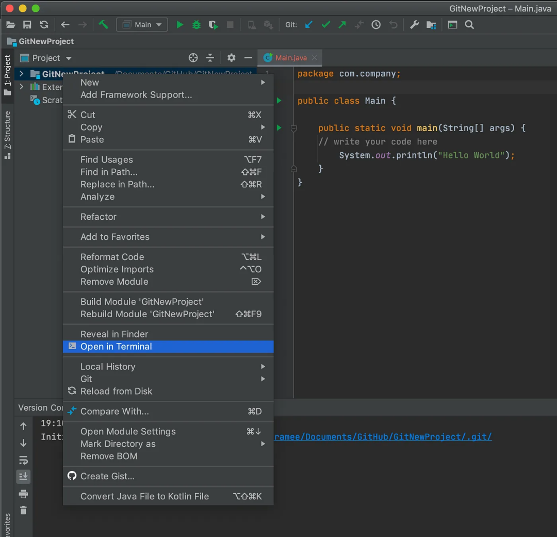Hide the Project panel with minus icon
Image resolution: width=557 pixels, height=537 pixels.
tap(248, 58)
